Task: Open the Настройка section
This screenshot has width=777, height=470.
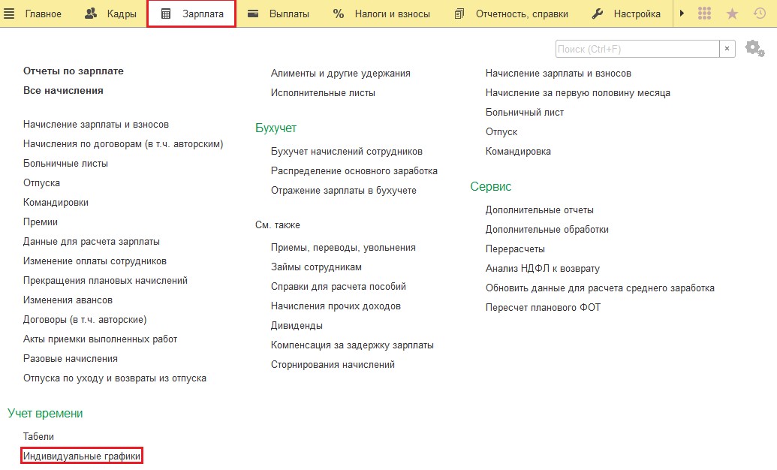Action: (626, 14)
